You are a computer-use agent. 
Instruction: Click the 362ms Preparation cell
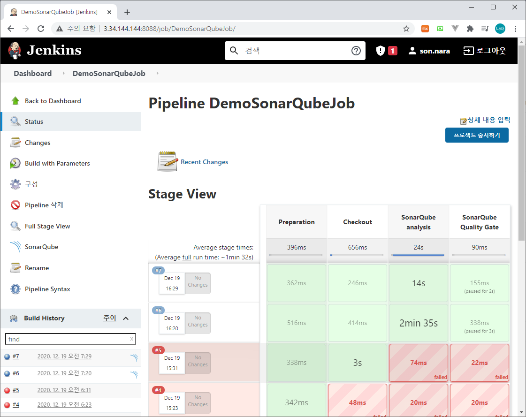296,283
